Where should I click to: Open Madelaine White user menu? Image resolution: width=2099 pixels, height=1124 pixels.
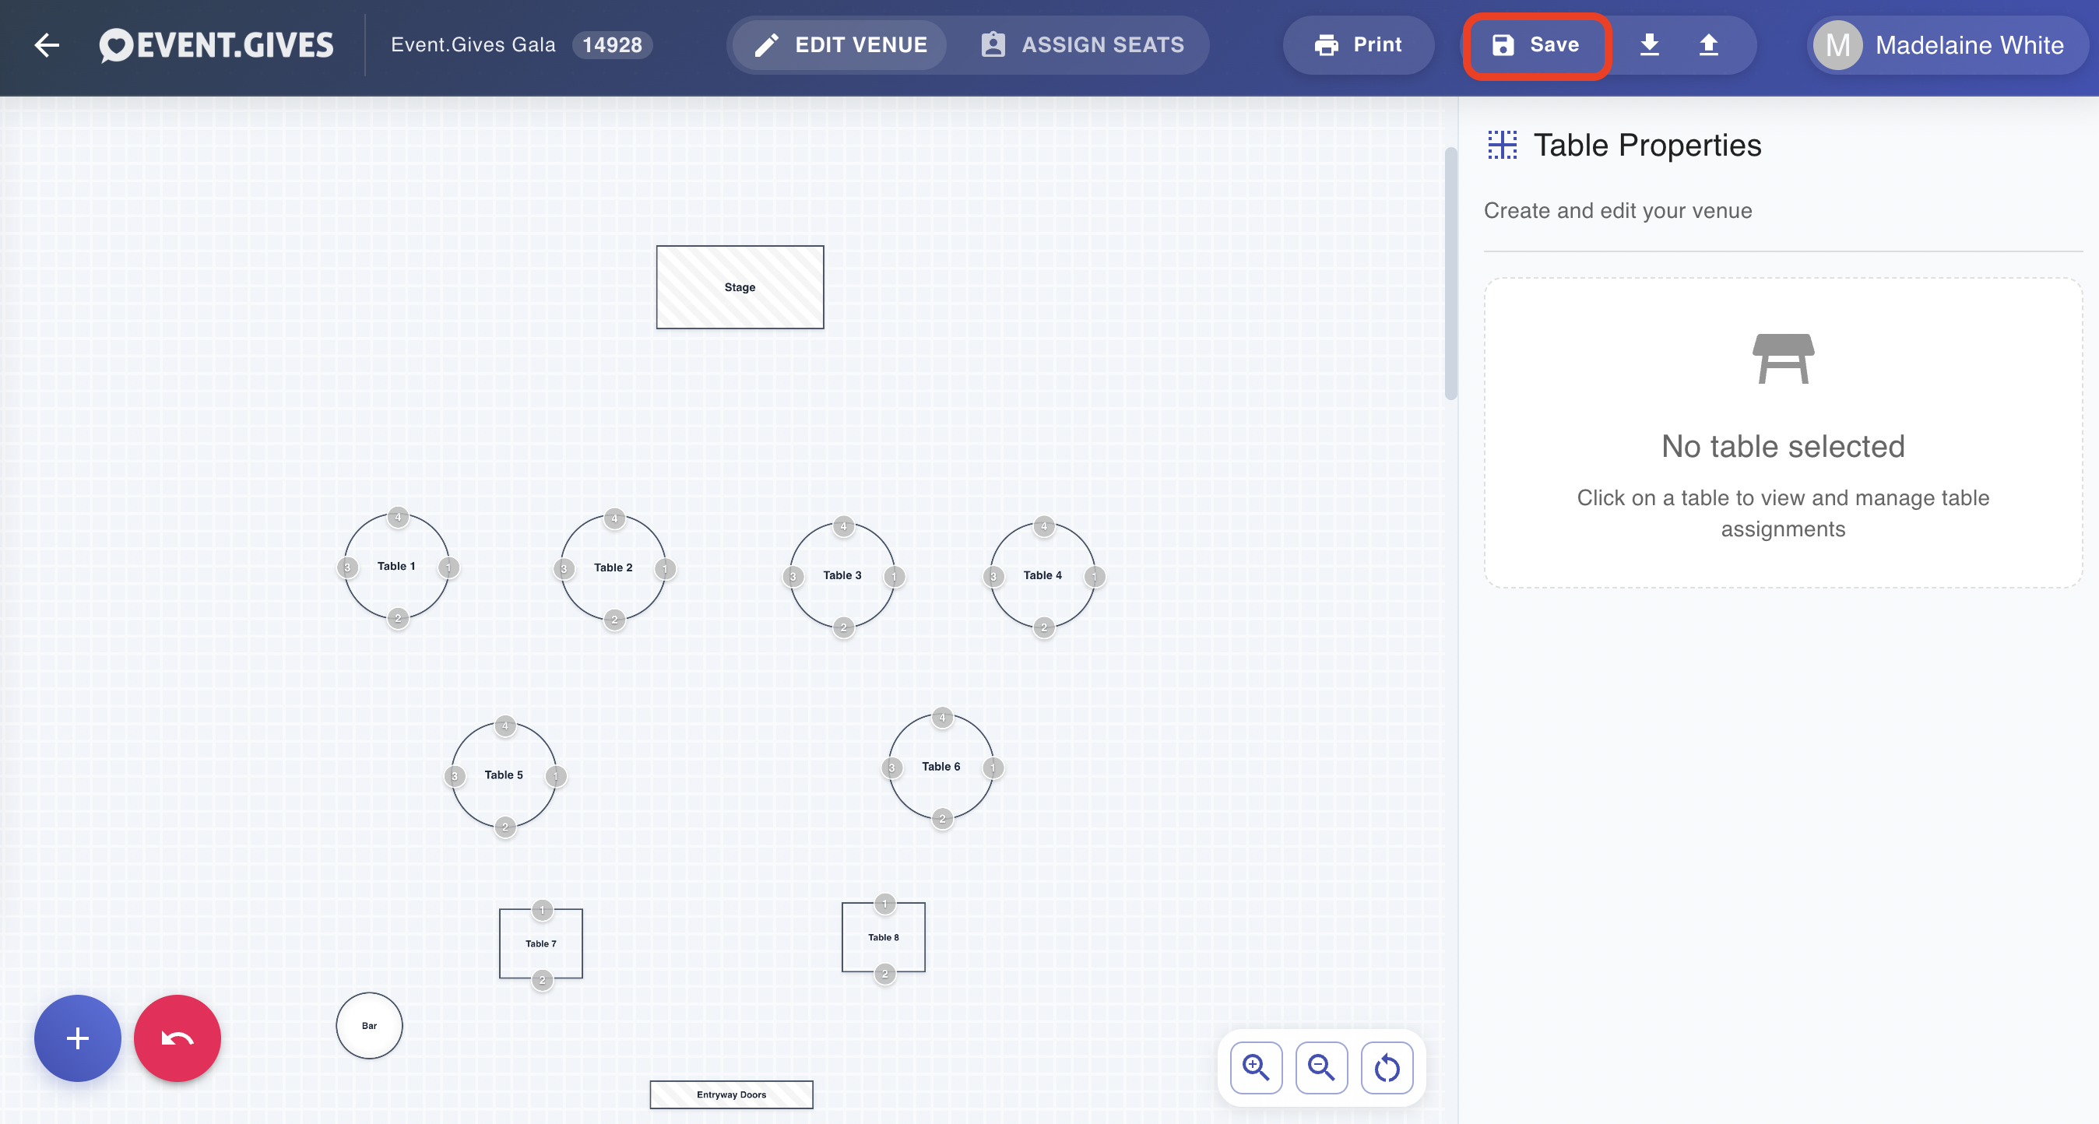(x=1946, y=45)
